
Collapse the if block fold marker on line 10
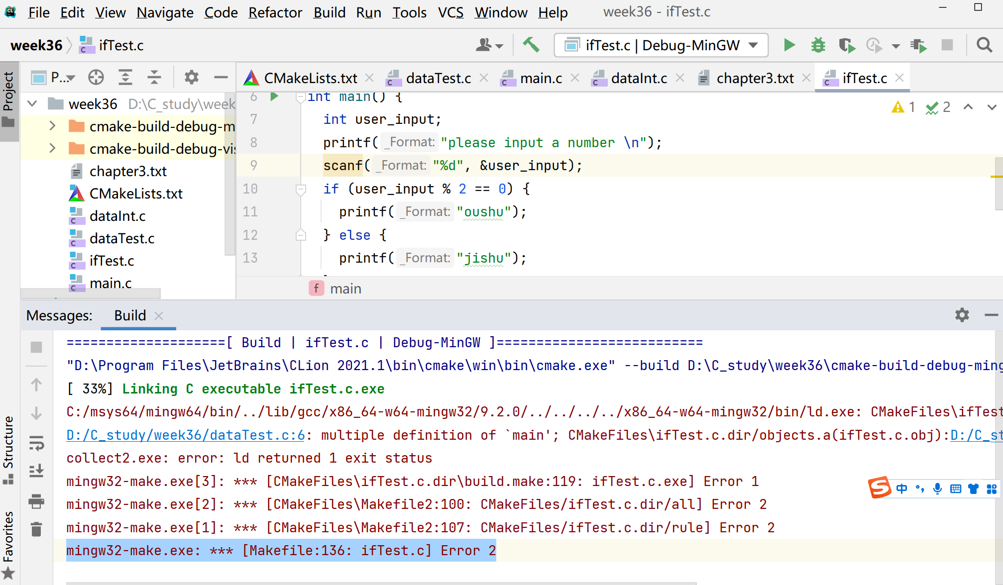301,189
